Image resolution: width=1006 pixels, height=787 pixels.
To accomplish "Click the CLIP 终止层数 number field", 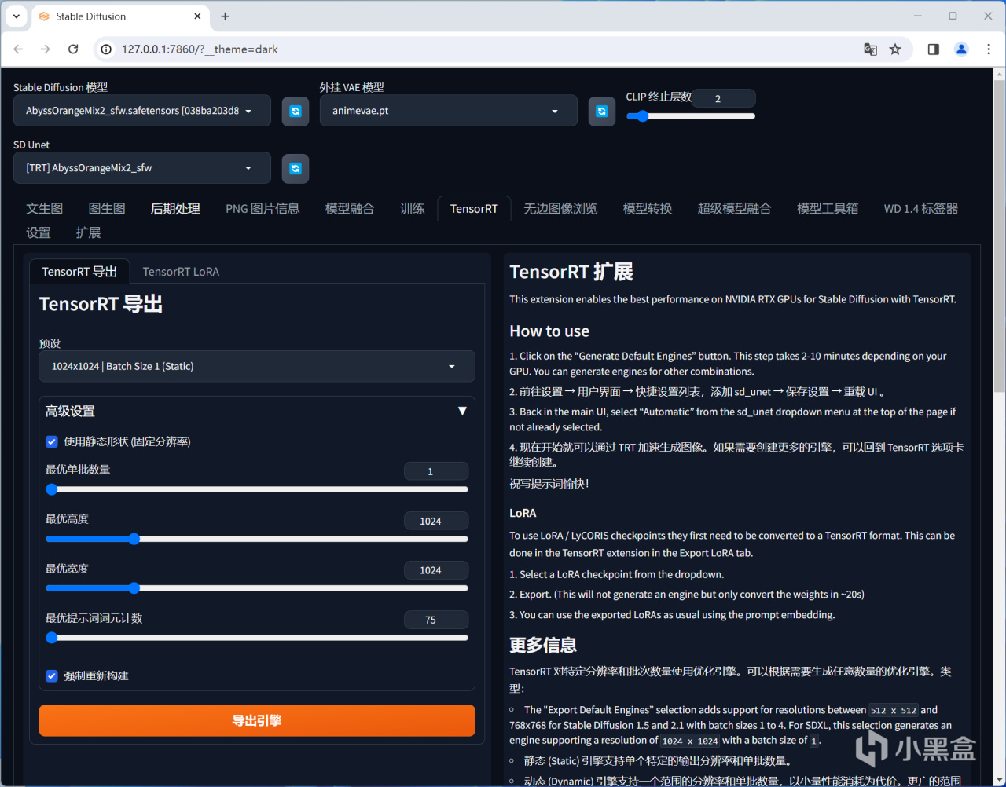I will [x=724, y=98].
